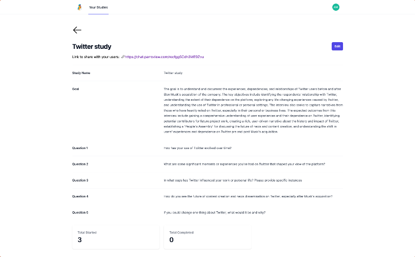This screenshot has height=257, width=415.
Task: Click Question 2 text about significant moments
Action: point(244,164)
